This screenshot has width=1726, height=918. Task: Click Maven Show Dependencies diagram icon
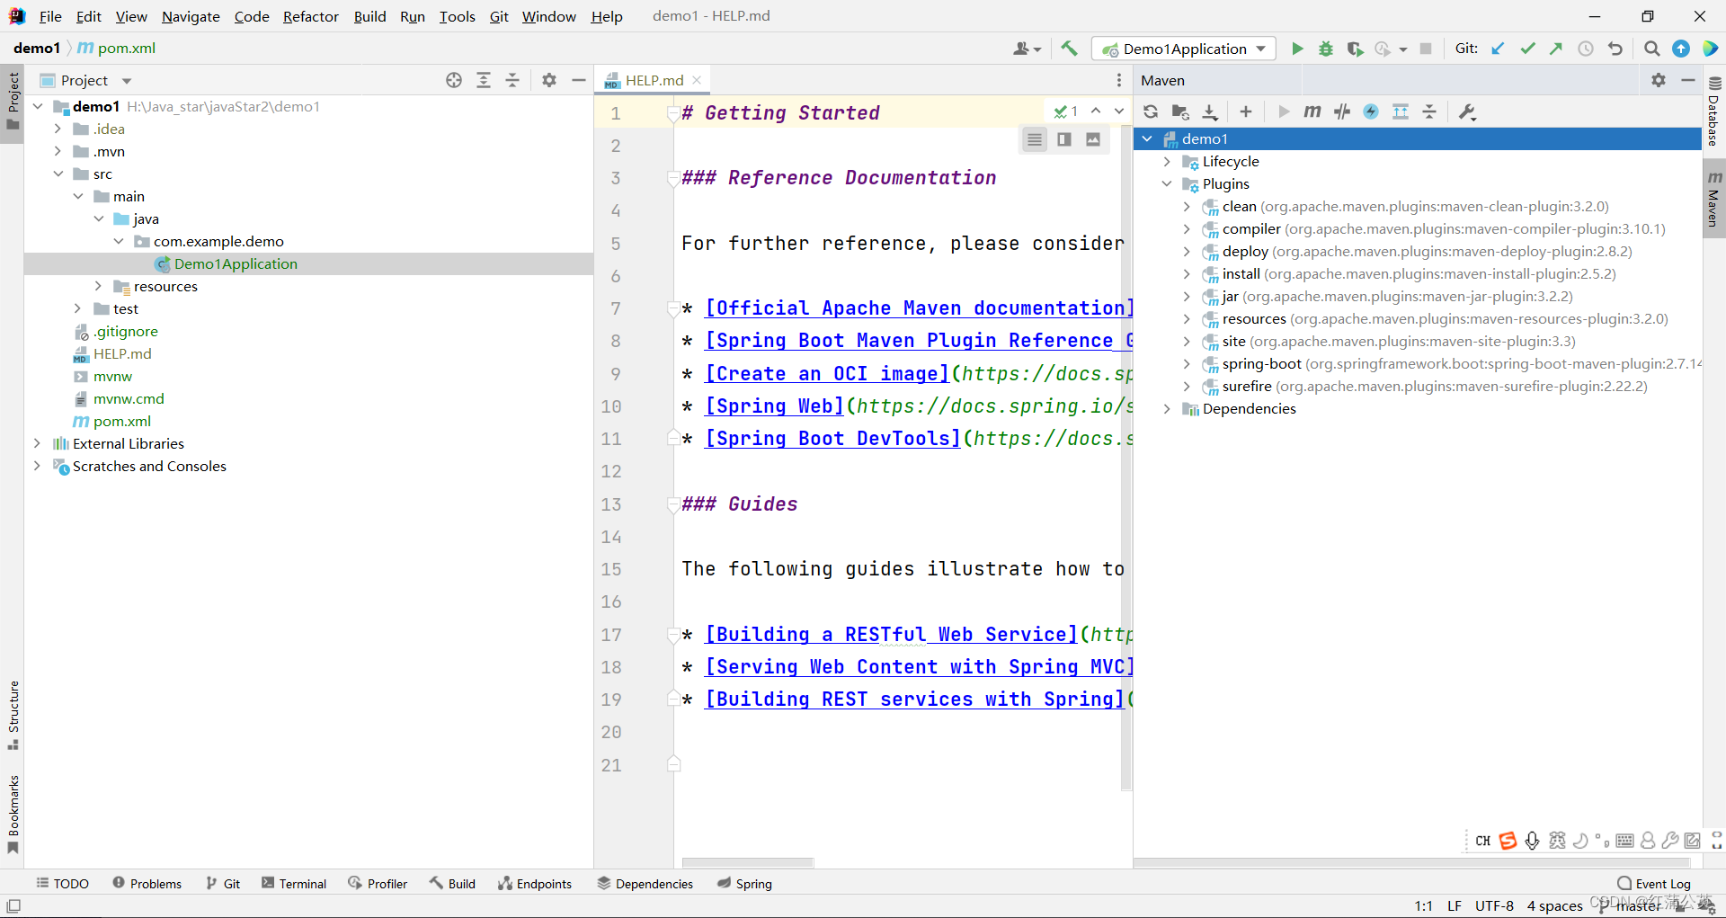point(1401,111)
